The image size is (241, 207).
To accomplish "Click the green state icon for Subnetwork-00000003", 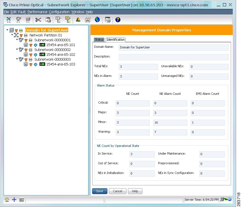I will pos(31,60).
